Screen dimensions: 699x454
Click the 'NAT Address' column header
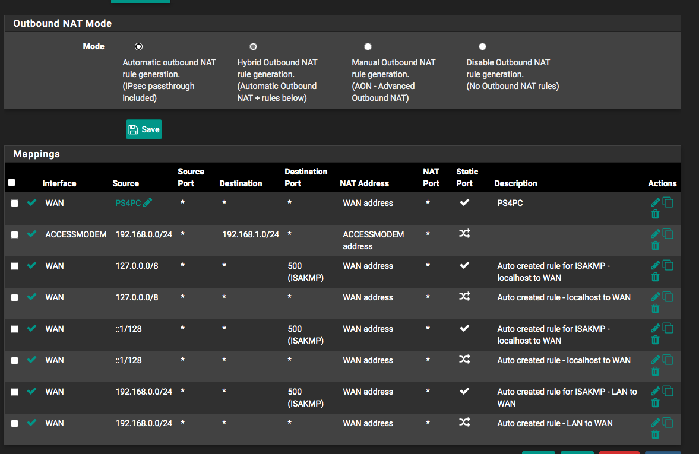364,183
